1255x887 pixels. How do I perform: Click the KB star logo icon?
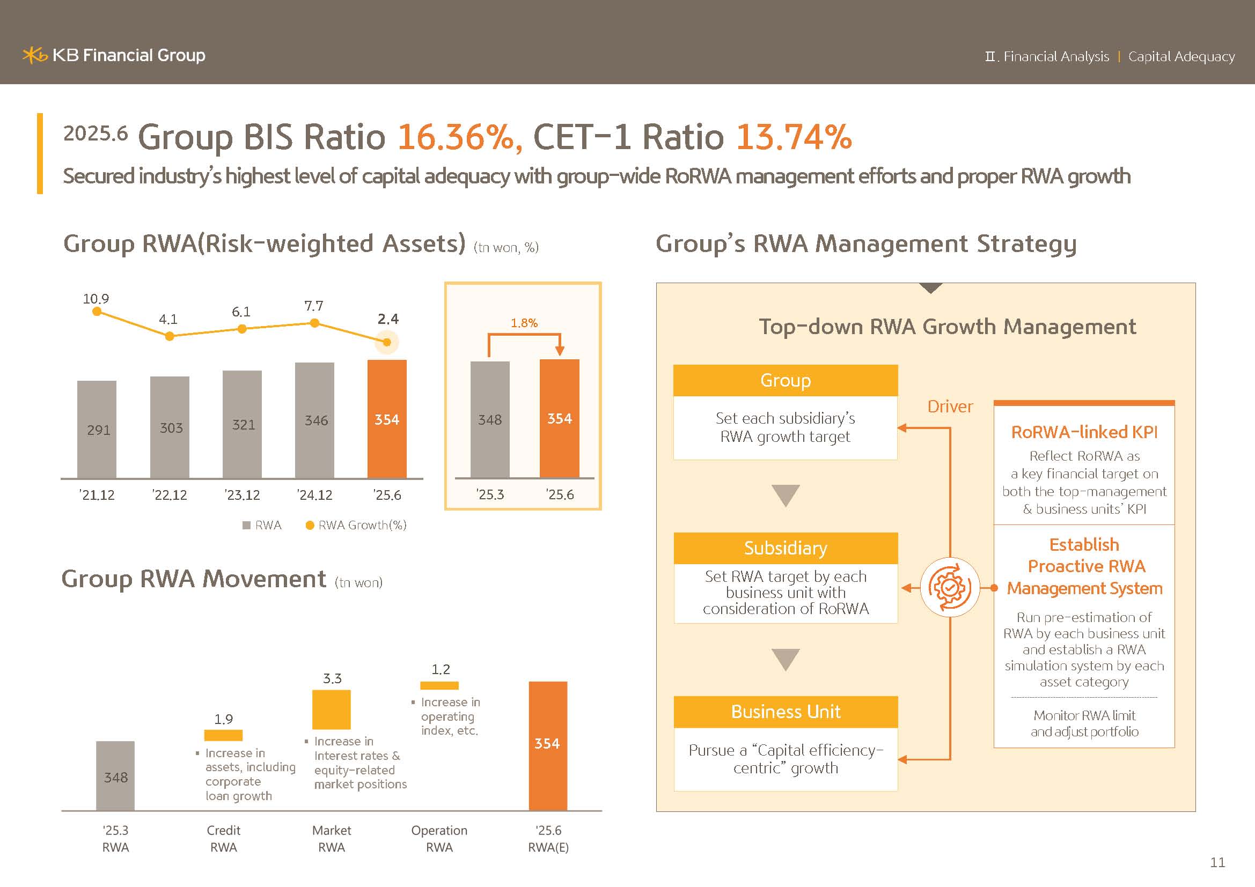point(34,55)
